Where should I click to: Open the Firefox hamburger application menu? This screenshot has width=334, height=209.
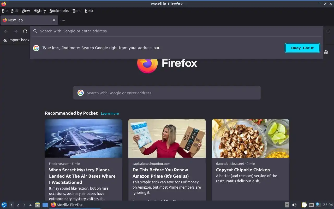328,31
